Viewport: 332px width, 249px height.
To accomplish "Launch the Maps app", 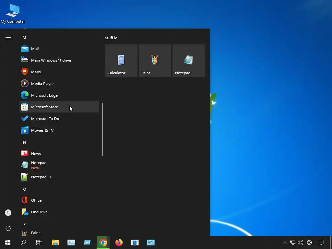I will point(59,72).
